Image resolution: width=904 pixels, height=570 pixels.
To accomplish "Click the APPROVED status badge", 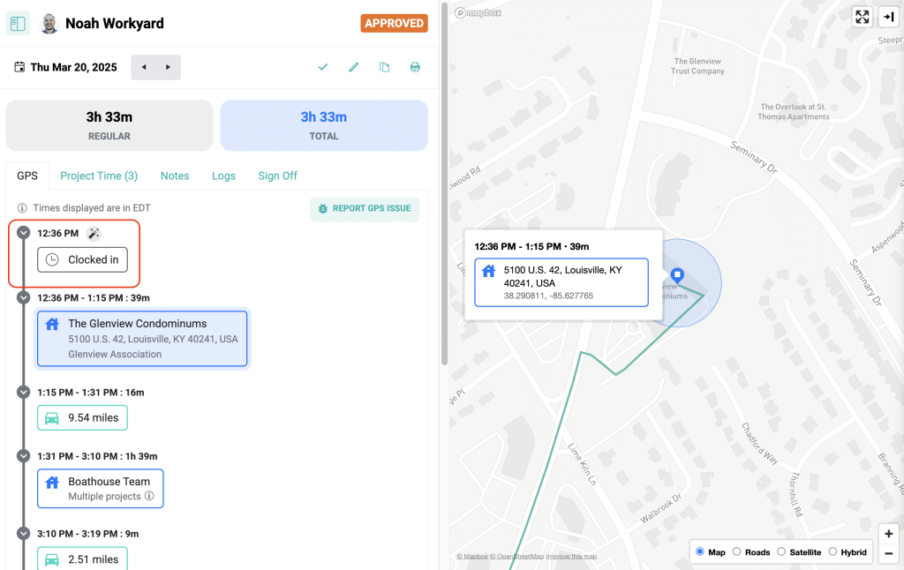I will [x=395, y=23].
